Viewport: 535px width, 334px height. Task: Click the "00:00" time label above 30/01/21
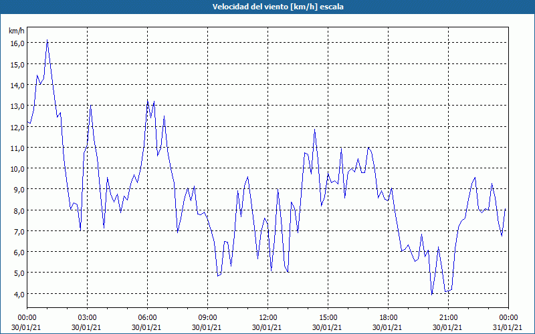point(27,317)
